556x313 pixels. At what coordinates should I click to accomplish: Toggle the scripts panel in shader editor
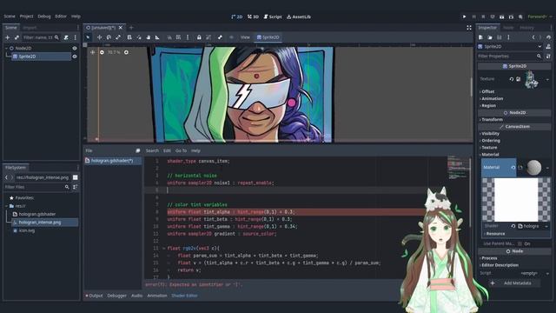point(137,150)
